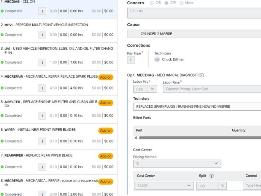Click the CEL ON concern text field

pos(194,13)
